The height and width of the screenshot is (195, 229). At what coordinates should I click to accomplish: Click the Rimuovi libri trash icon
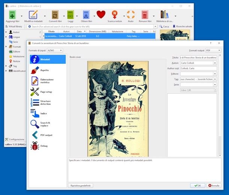[145, 15]
